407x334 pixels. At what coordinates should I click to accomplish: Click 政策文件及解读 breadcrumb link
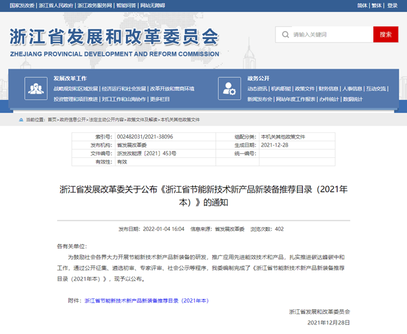coord(142,119)
